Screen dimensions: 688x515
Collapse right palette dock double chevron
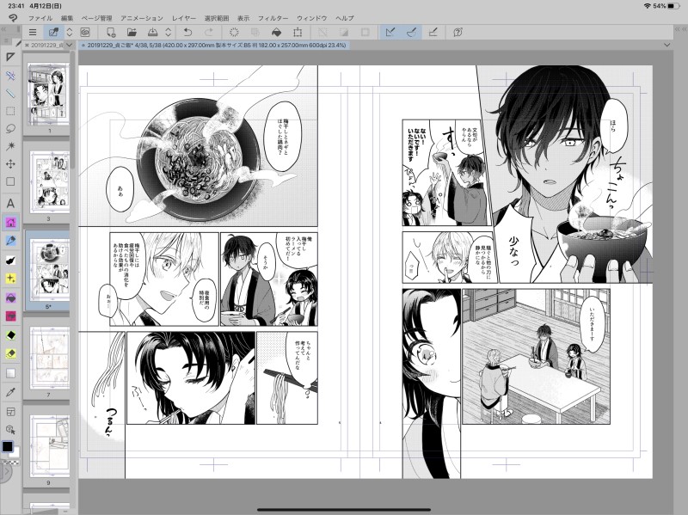[682, 29]
